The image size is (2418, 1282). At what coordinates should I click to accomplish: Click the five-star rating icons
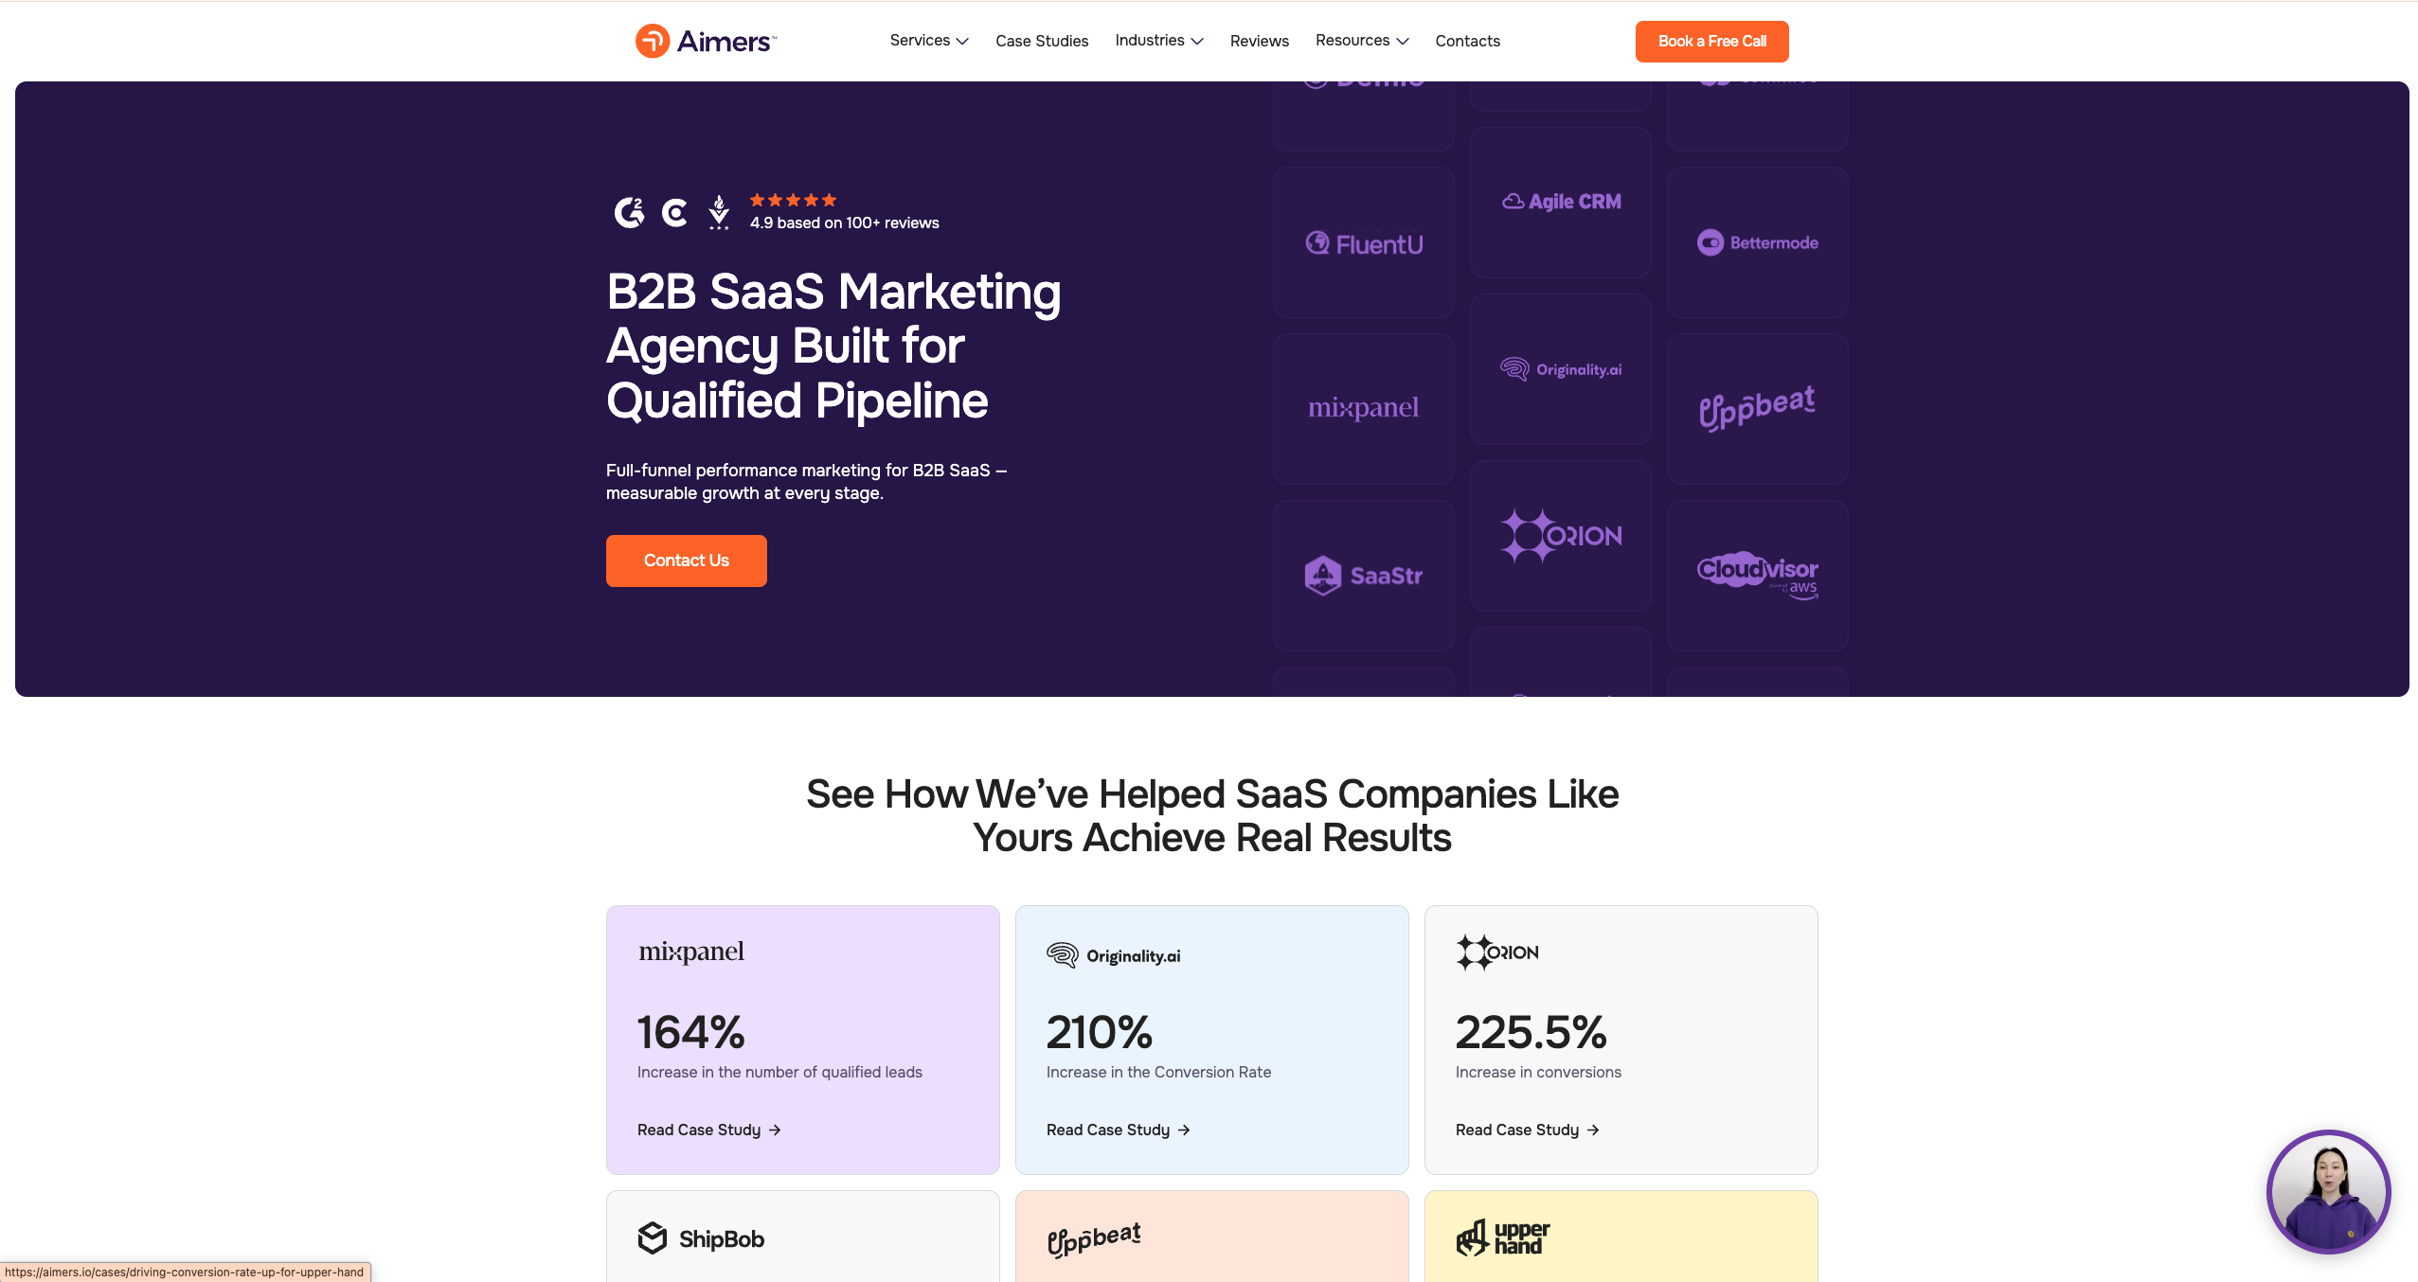(x=793, y=200)
